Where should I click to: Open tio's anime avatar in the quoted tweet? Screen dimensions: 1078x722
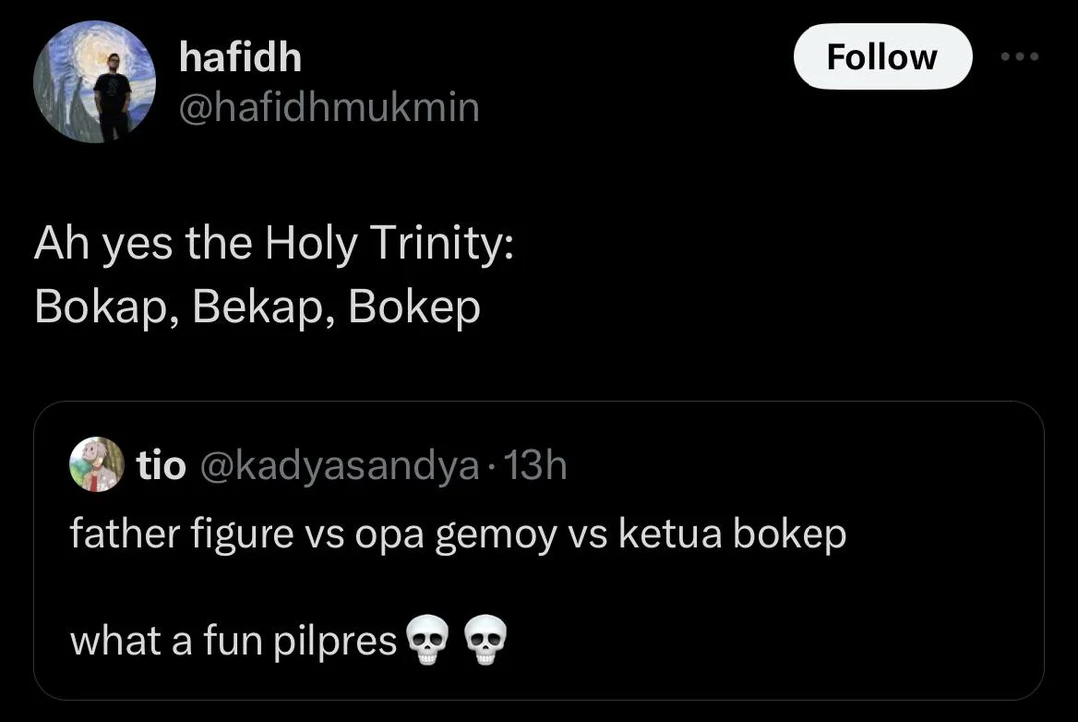95,465
